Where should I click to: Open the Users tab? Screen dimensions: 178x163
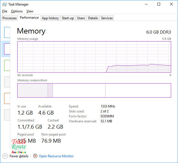point(81,18)
